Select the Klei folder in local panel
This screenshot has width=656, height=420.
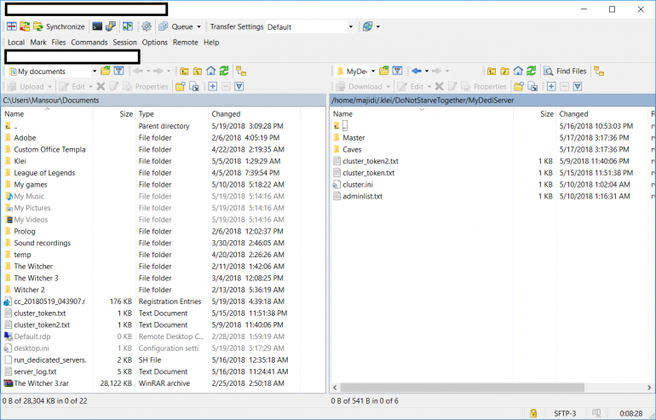click(x=21, y=161)
